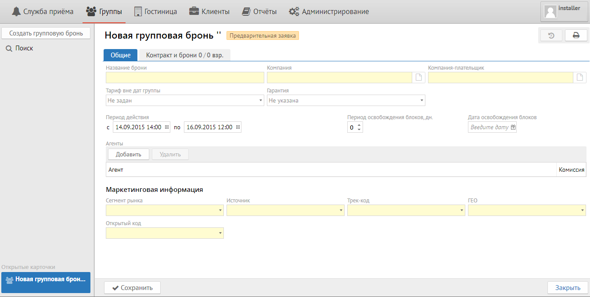This screenshot has width=590, height=297.
Task: Click the history icon button
Action: tap(551, 35)
